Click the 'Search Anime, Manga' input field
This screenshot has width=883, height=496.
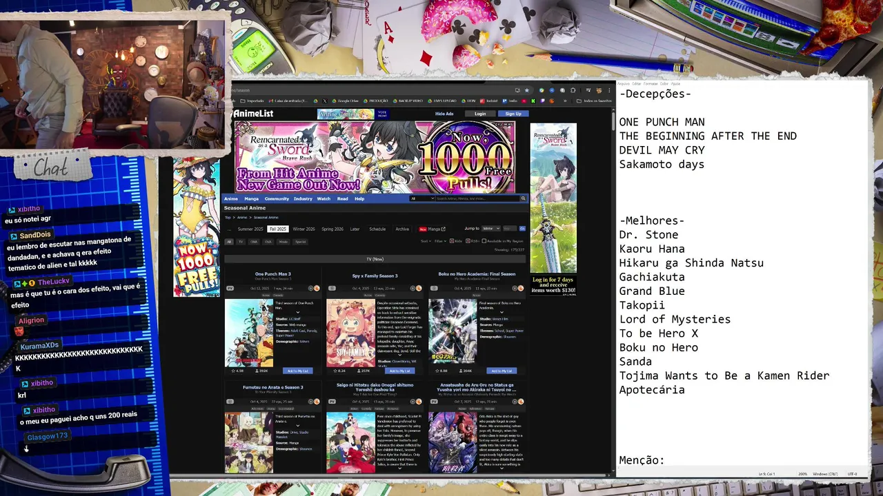pos(477,198)
